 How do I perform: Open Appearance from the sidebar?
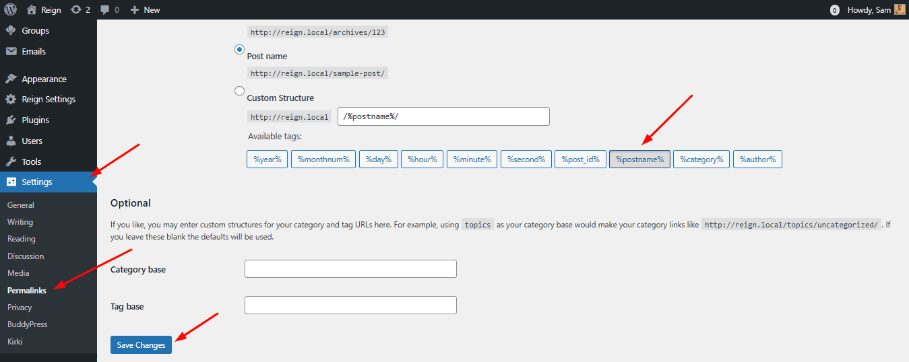point(44,79)
